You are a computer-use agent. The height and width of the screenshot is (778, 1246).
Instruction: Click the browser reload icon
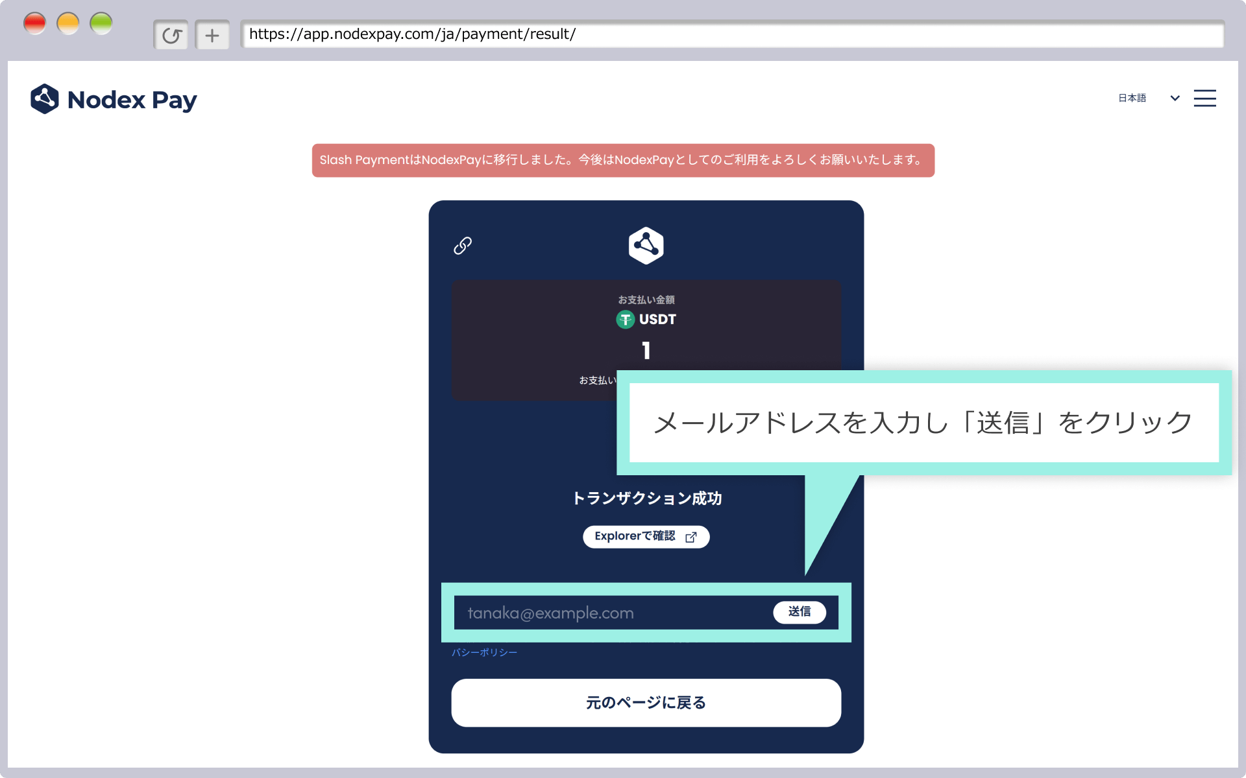pyautogui.click(x=171, y=34)
